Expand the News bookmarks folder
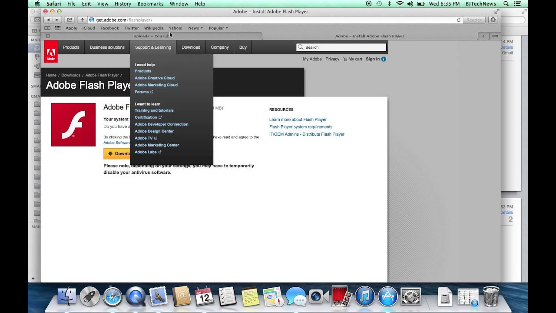The width and height of the screenshot is (556, 313). (195, 28)
